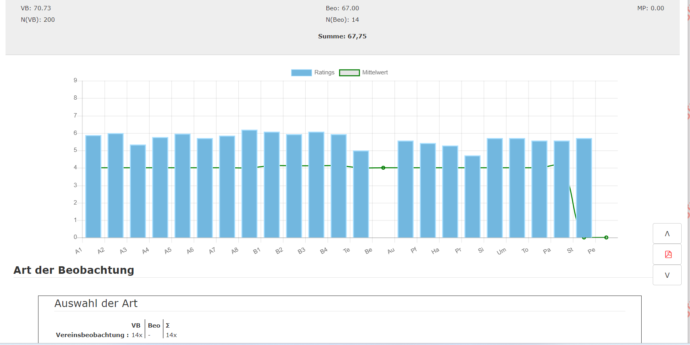
Task: Click the Mittelwert point above Au
Action: 383,168
